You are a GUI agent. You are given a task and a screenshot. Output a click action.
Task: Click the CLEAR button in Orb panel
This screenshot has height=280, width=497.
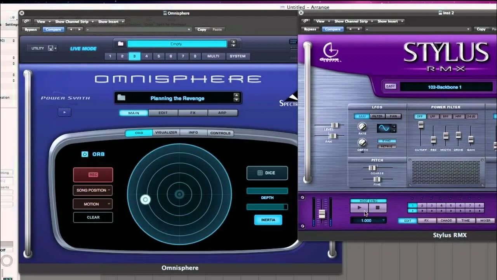[93, 217]
